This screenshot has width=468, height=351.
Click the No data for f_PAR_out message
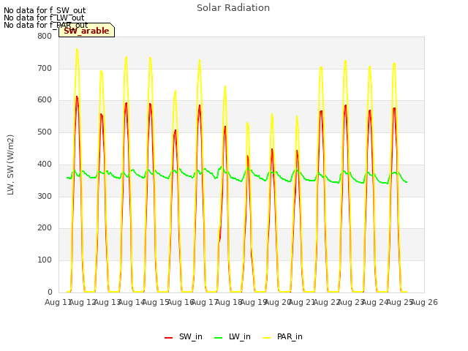pyautogui.click(x=45, y=25)
